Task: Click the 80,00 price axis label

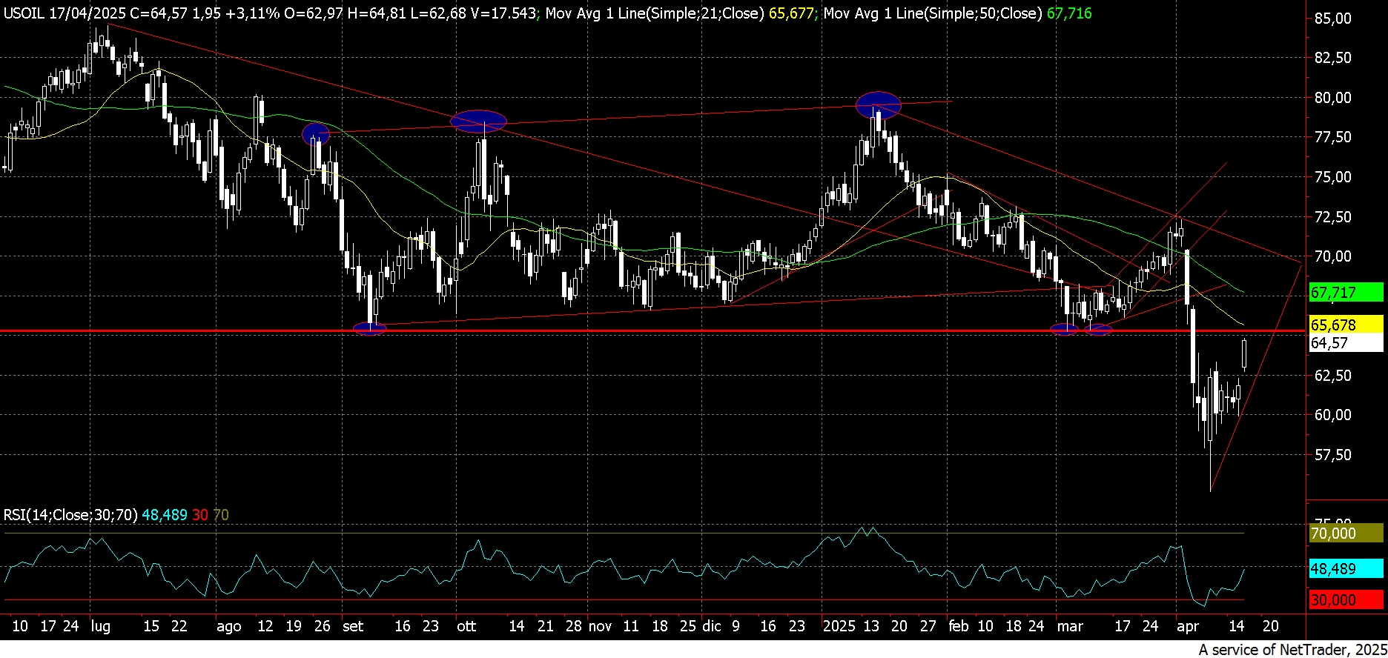Action: coord(1332,98)
